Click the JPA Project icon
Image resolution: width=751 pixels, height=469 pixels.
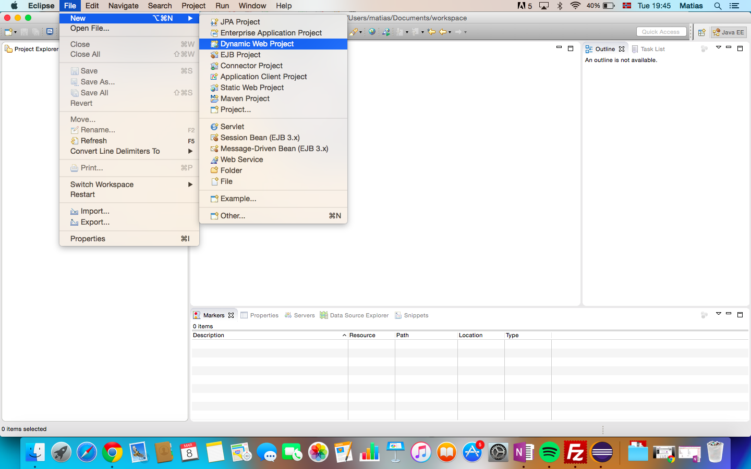coord(214,22)
